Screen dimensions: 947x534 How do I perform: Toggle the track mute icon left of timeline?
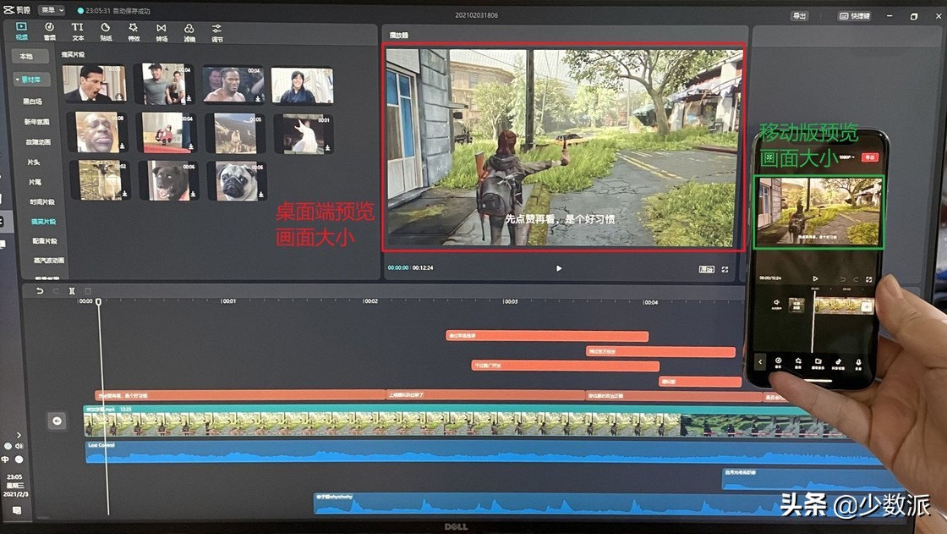(x=18, y=446)
